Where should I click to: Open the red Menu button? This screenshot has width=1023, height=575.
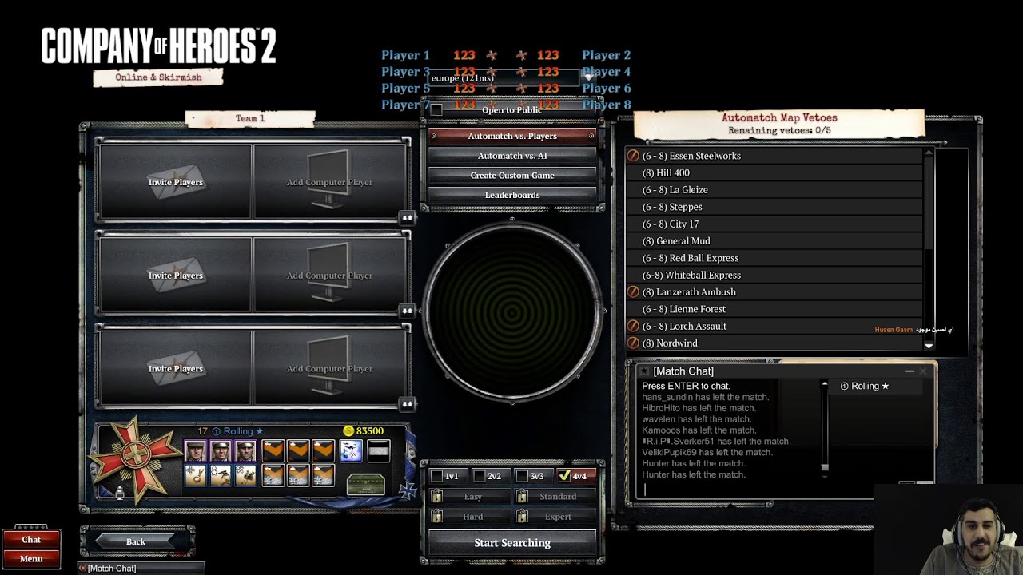pos(31,558)
